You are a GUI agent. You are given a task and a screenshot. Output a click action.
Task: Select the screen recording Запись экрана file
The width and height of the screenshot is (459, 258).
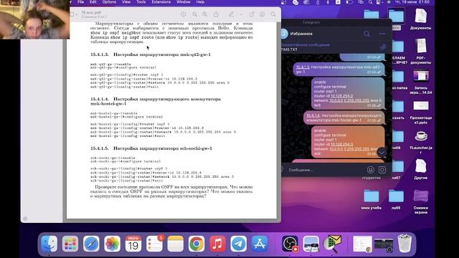(421, 82)
